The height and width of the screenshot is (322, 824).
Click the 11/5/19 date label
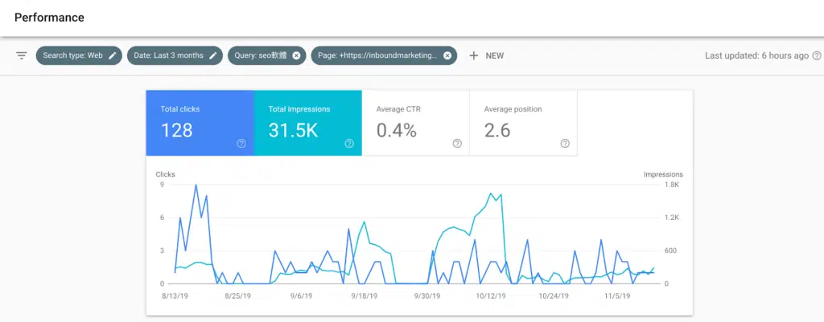(617, 296)
